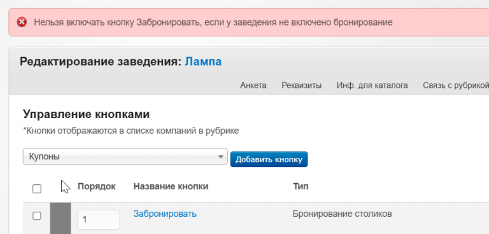Open the Связь с рубрикой tab
Image resolution: width=489 pixels, height=234 pixels.
(456, 85)
